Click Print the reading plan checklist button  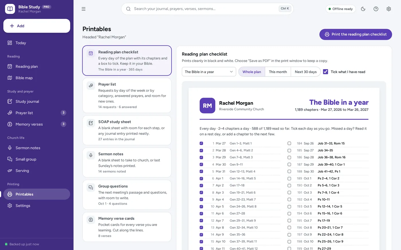(355, 34)
